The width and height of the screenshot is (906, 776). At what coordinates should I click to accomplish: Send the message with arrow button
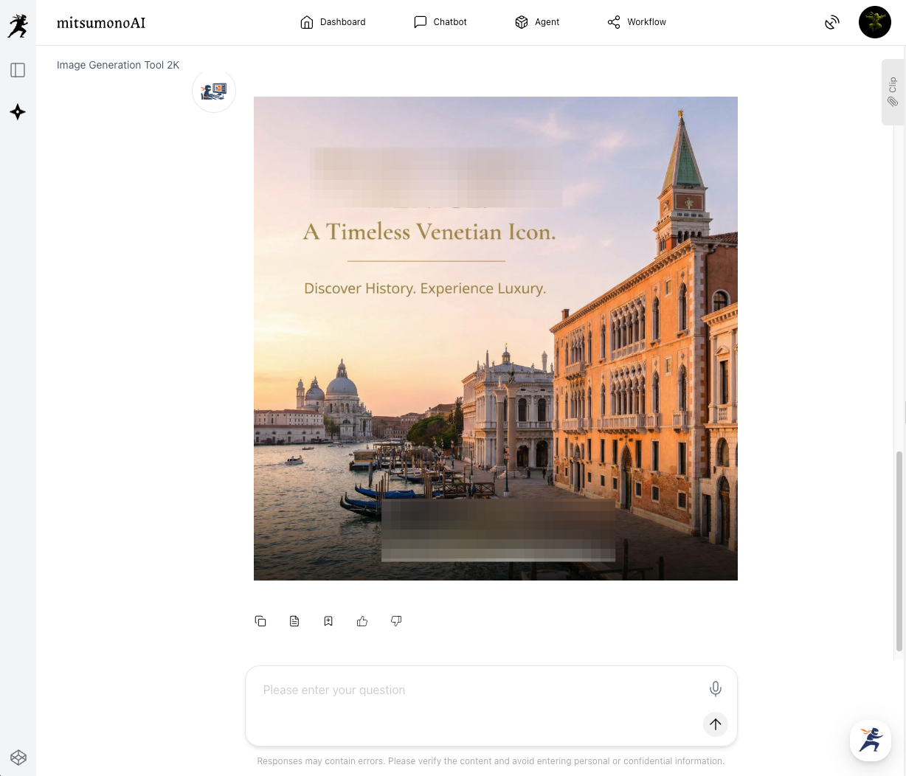715,724
